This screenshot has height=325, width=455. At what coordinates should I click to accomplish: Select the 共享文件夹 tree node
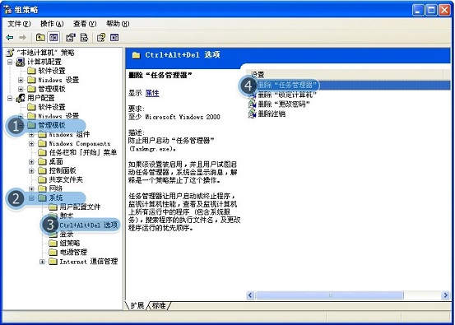point(66,179)
